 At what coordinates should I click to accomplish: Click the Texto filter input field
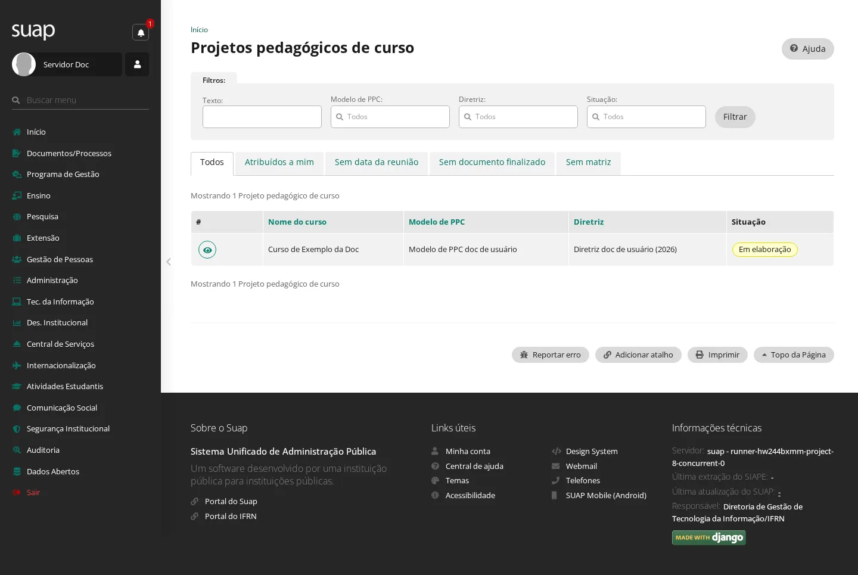pyautogui.click(x=262, y=117)
